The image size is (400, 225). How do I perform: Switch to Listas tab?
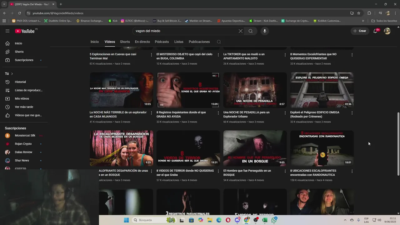(x=179, y=42)
